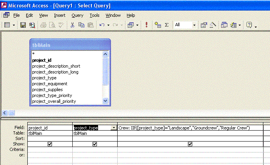Click the Show Table icon

click(x=158, y=25)
